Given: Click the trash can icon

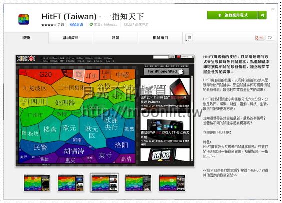Looking at the screenshot, I should coord(189,38).
